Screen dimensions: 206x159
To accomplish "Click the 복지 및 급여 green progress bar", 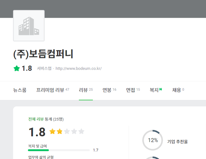I will click(x=38, y=150).
